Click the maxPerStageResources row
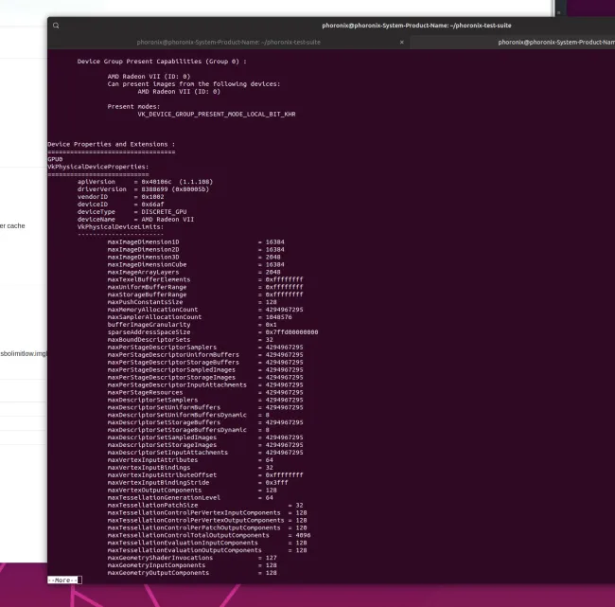615x607 pixels. 205,392
